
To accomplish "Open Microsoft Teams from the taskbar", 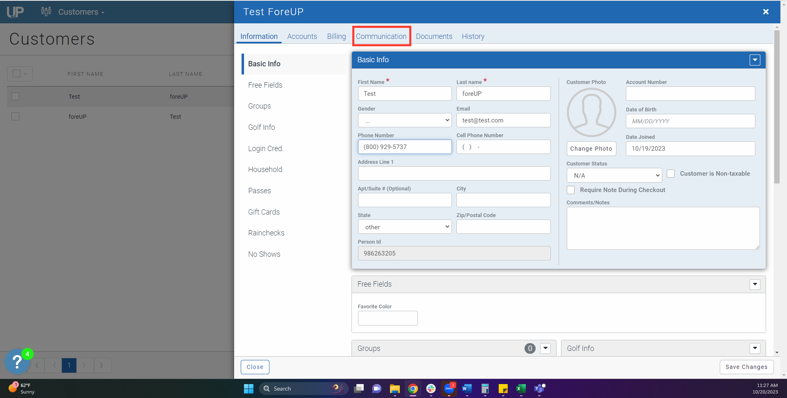I will point(540,389).
